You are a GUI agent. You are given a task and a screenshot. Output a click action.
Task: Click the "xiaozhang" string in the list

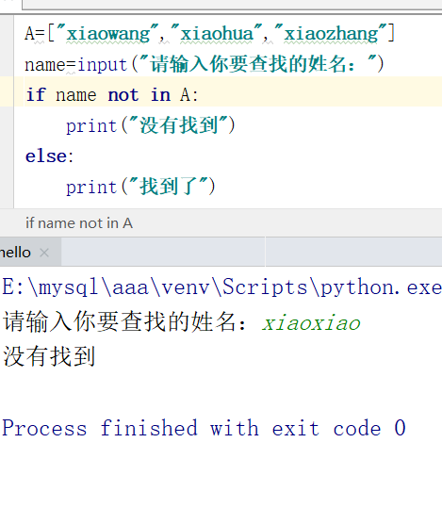pos(331,33)
